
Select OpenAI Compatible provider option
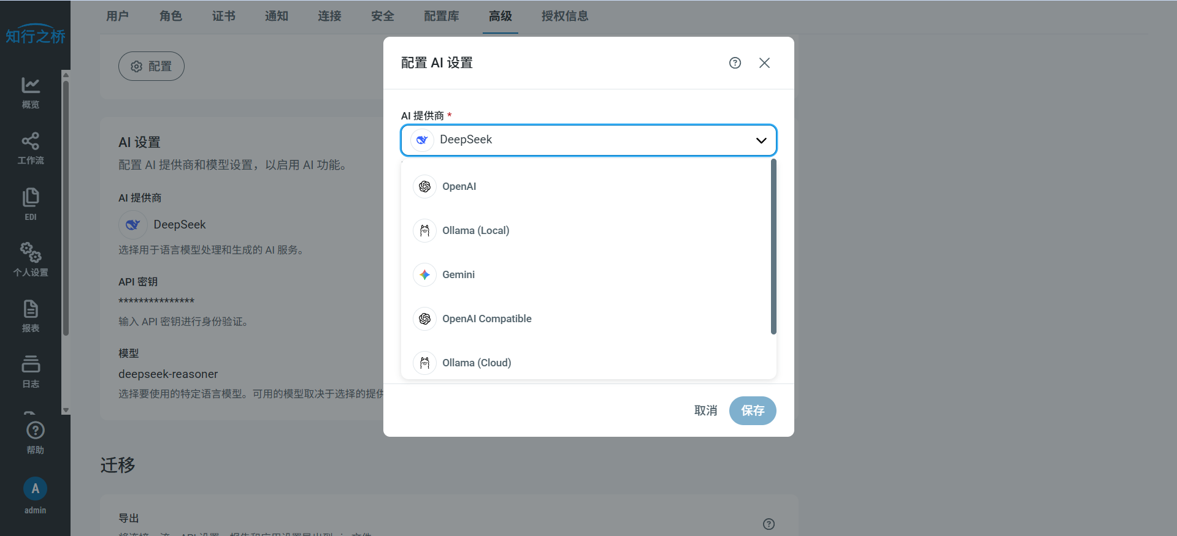point(486,319)
